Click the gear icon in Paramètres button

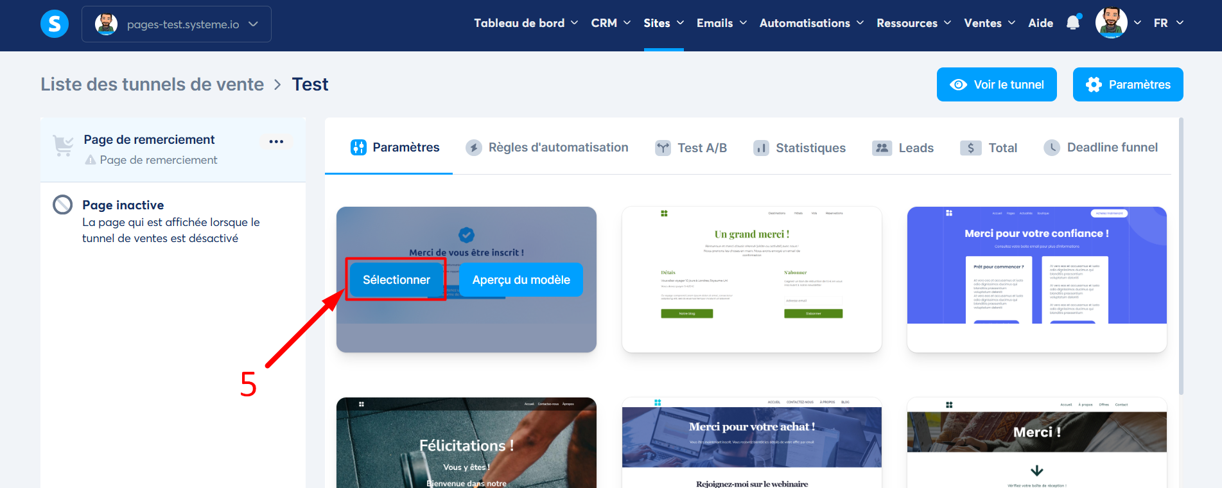click(x=1094, y=85)
